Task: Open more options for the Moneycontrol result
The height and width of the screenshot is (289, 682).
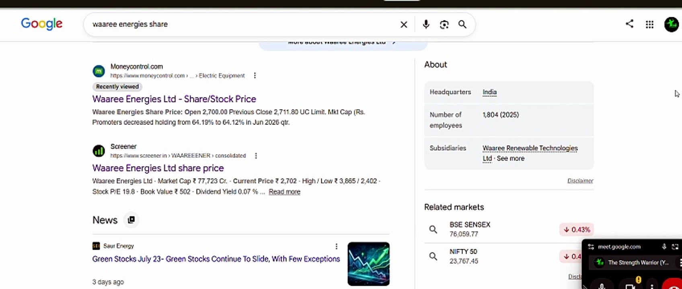Action: tap(255, 75)
